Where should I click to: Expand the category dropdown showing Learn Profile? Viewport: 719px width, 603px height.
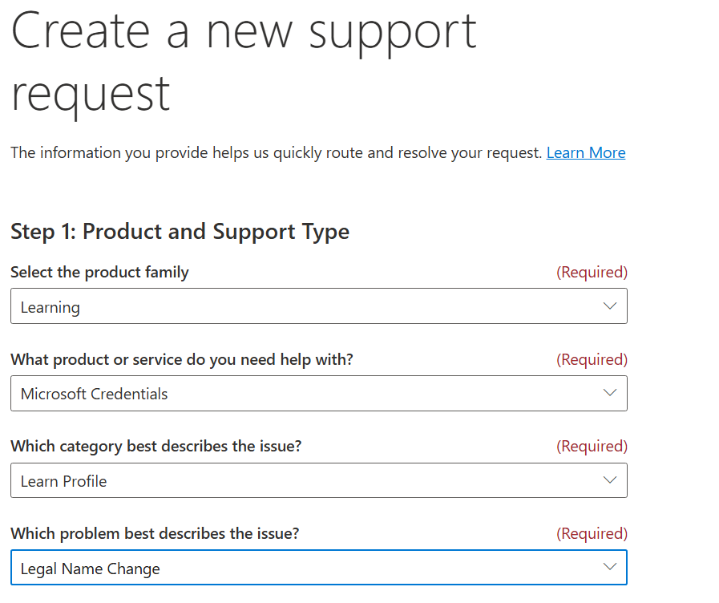(x=319, y=480)
